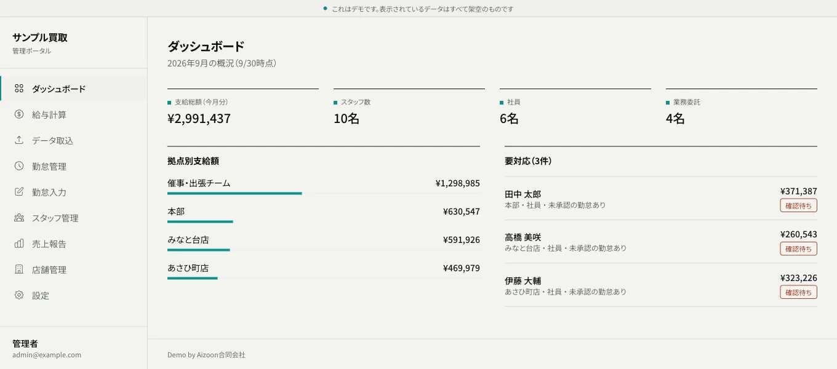
Task: Click the 支給総額 ¥2,991,437 value
Action: [x=199, y=119]
